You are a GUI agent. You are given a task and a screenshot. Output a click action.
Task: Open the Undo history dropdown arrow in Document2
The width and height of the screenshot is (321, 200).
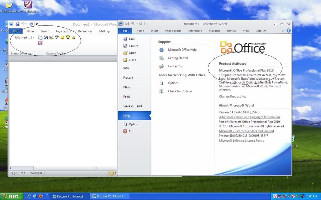coord(27,24)
